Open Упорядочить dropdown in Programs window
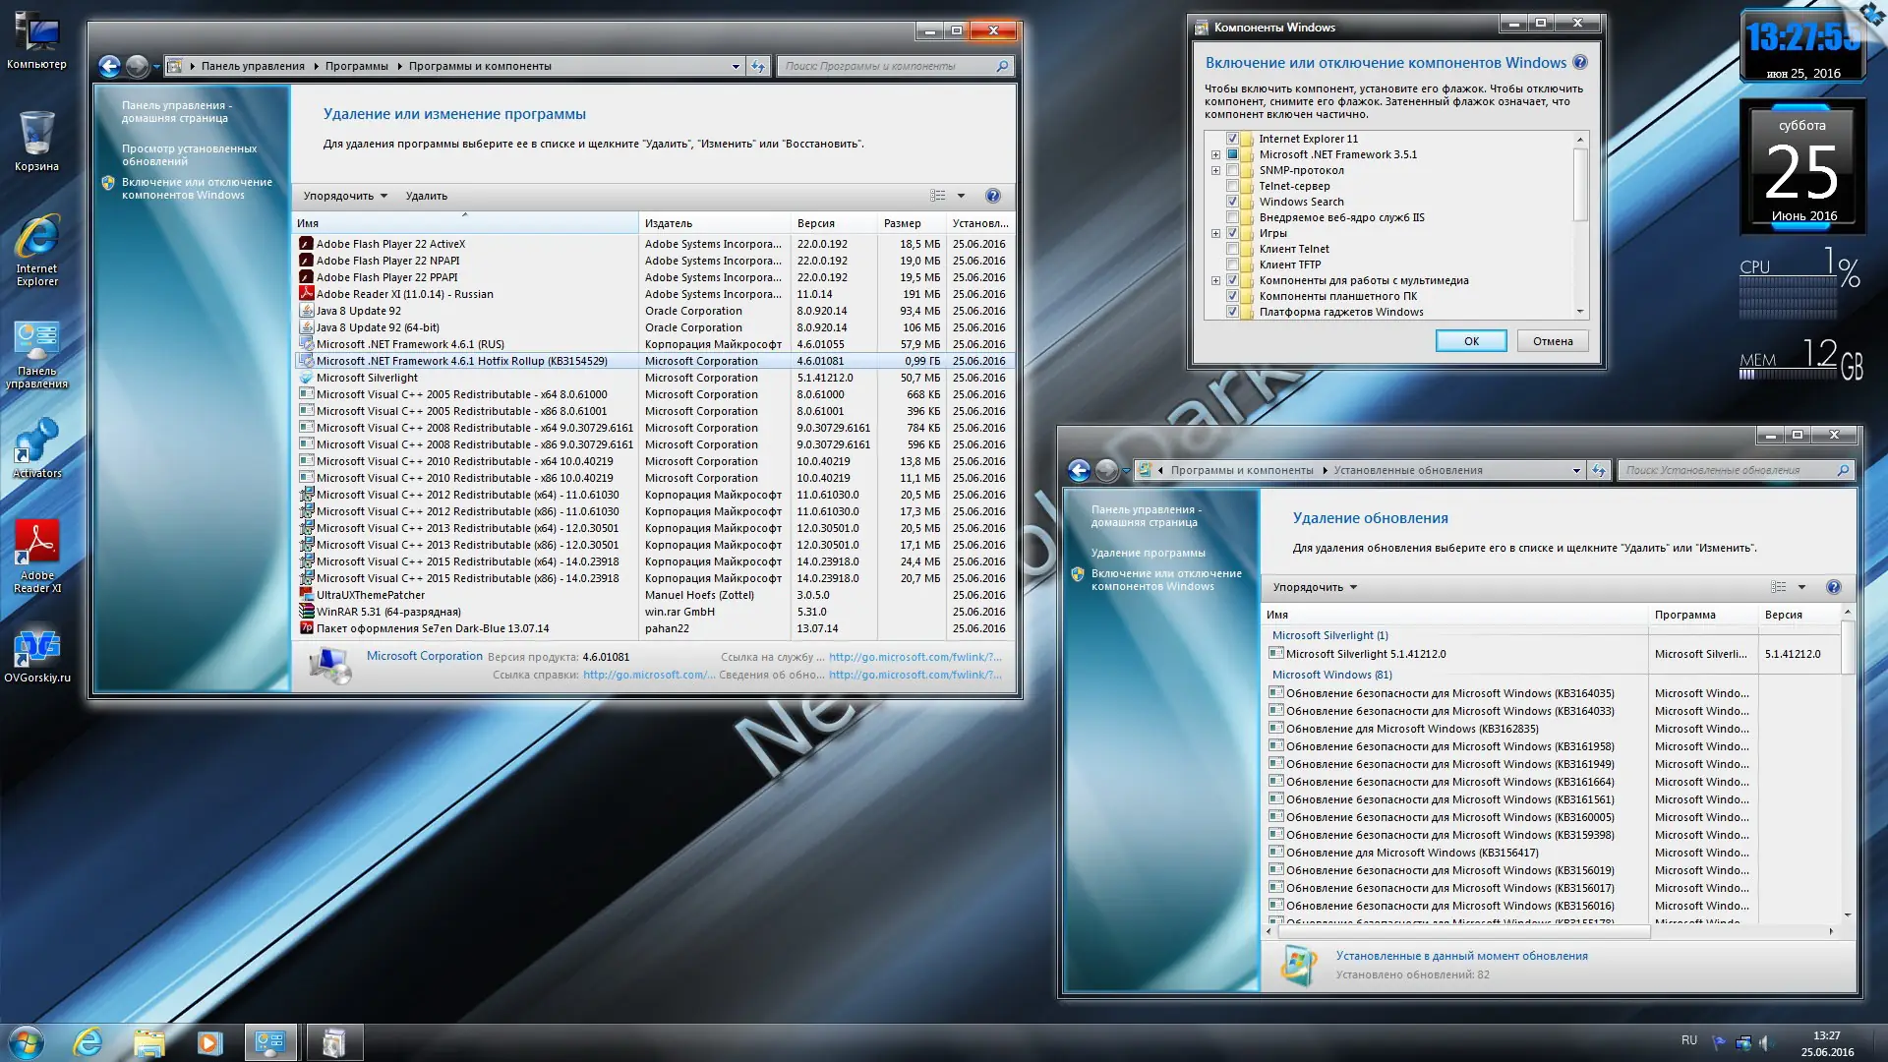This screenshot has width=1888, height=1062. click(x=345, y=196)
